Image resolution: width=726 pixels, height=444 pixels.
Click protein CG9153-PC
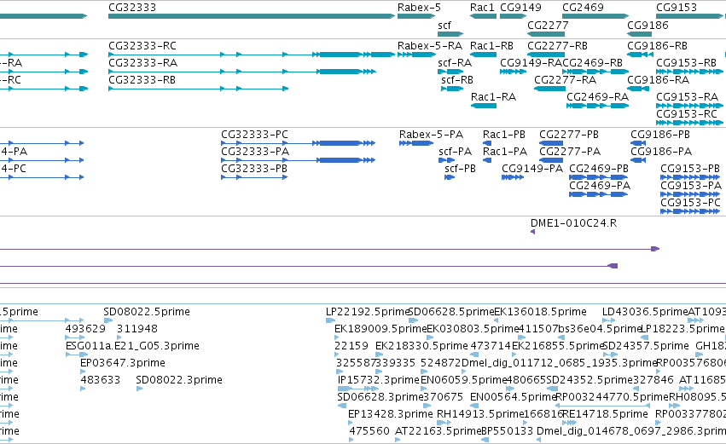point(690,211)
